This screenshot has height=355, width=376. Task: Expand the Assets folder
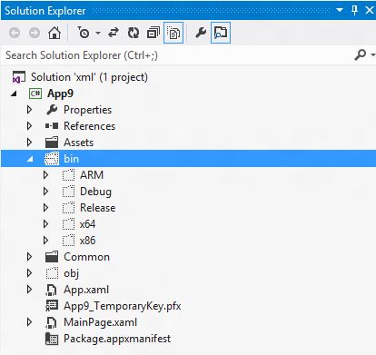click(29, 143)
